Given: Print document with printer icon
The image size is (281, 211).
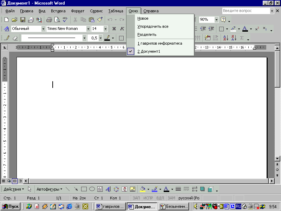Looking at the screenshot, I should [49, 19].
